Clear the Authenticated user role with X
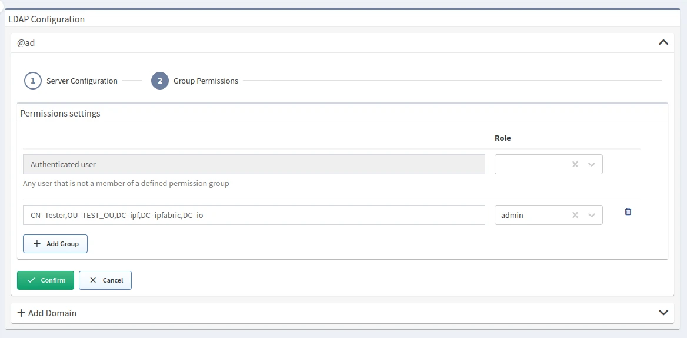 tap(575, 165)
